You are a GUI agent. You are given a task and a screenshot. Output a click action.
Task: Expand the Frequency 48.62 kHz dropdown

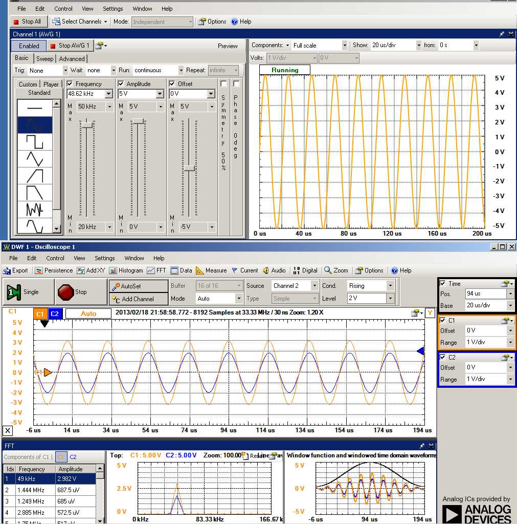tap(108, 94)
